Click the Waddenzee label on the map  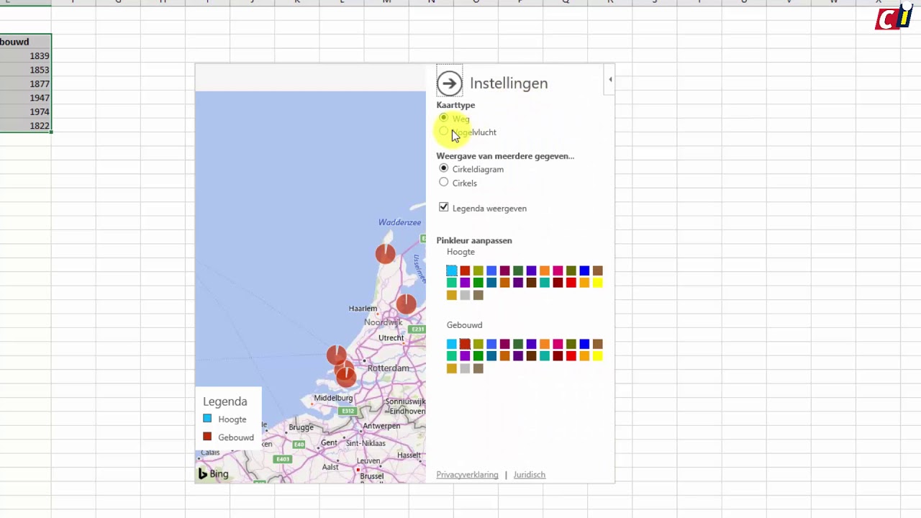click(x=399, y=222)
